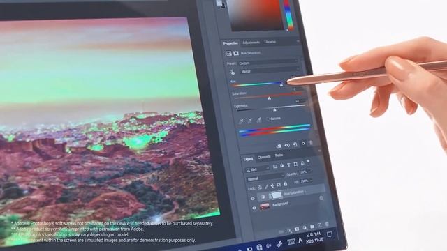The height and width of the screenshot is (251, 447).
Task: Filter layers by adjustment layers icon
Action: (281, 165)
